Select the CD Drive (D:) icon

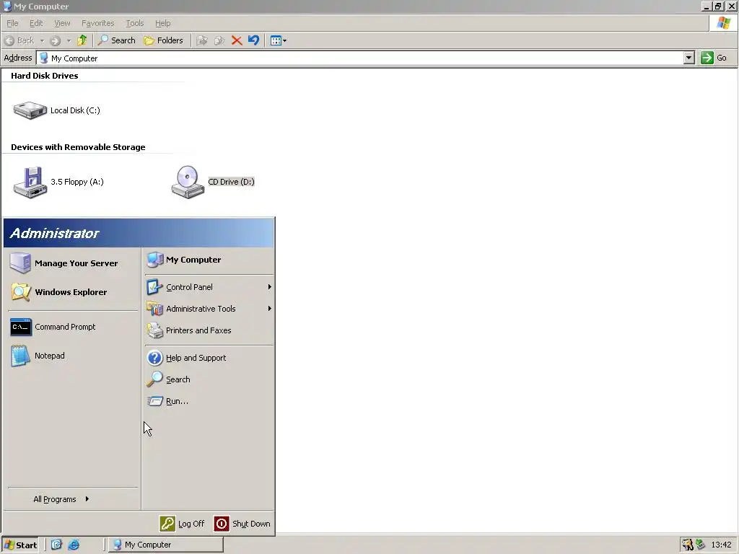pyautogui.click(x=188, y=183)
